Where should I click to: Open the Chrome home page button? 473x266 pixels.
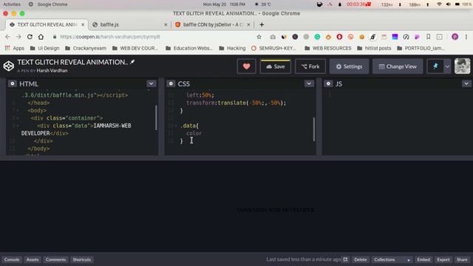click(x=41, y=37)
